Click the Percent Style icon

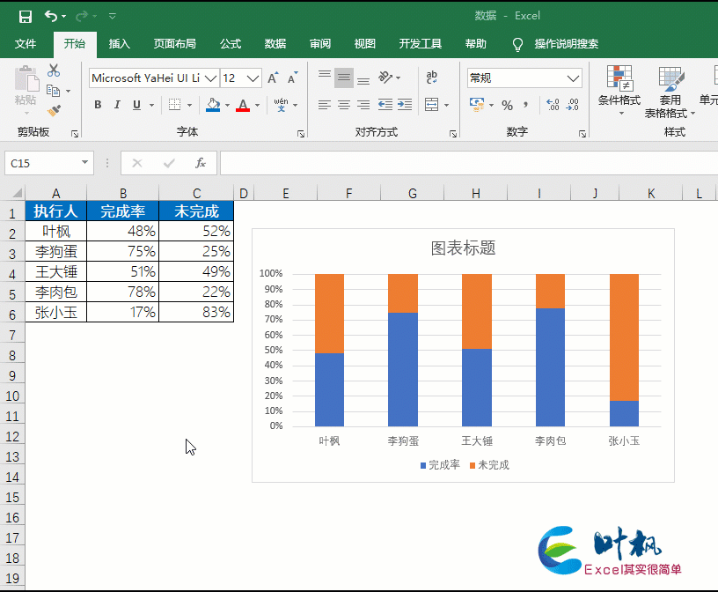pos(506,103)
